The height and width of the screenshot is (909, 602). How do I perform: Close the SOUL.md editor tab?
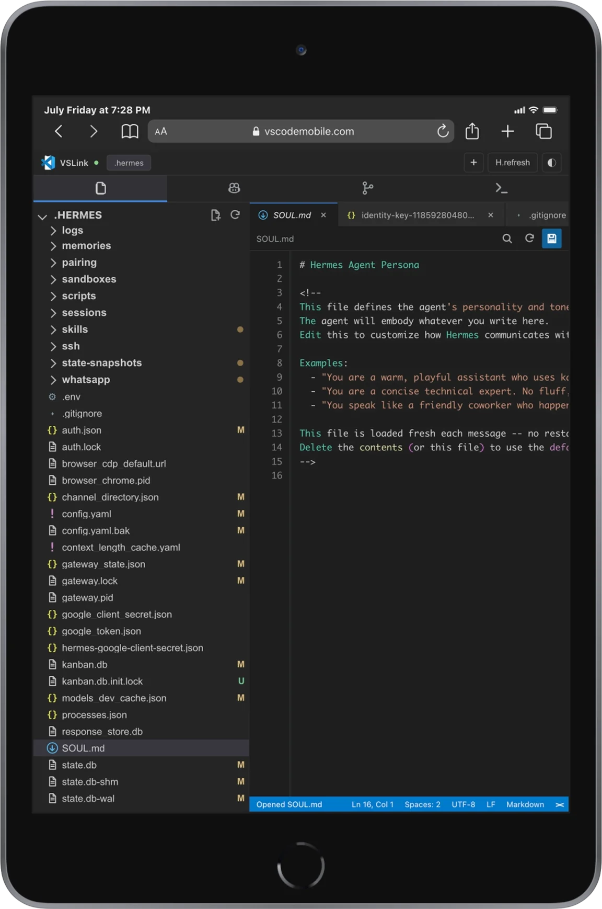323,215
